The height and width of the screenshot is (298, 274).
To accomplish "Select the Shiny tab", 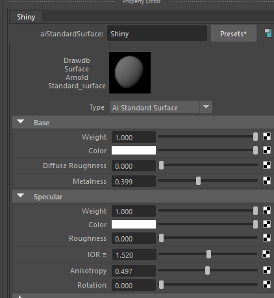I will [26, 17].
